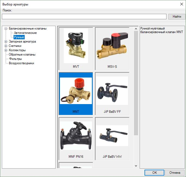Select Счетчики category

pyautogui.click(x=15, y=46)
